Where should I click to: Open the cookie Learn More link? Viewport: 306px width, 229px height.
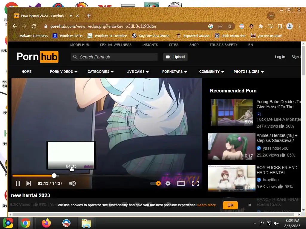click(x=206, y=205)
